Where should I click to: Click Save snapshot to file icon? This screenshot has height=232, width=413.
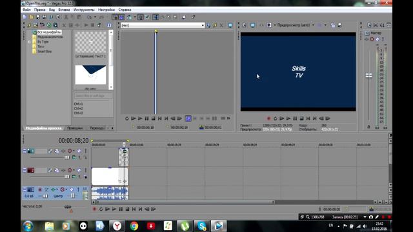[340, 25]
